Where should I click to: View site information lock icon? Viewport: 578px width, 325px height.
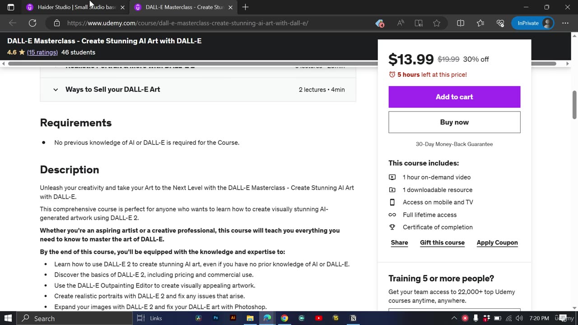pyautogui.click(x=56, y=23)
